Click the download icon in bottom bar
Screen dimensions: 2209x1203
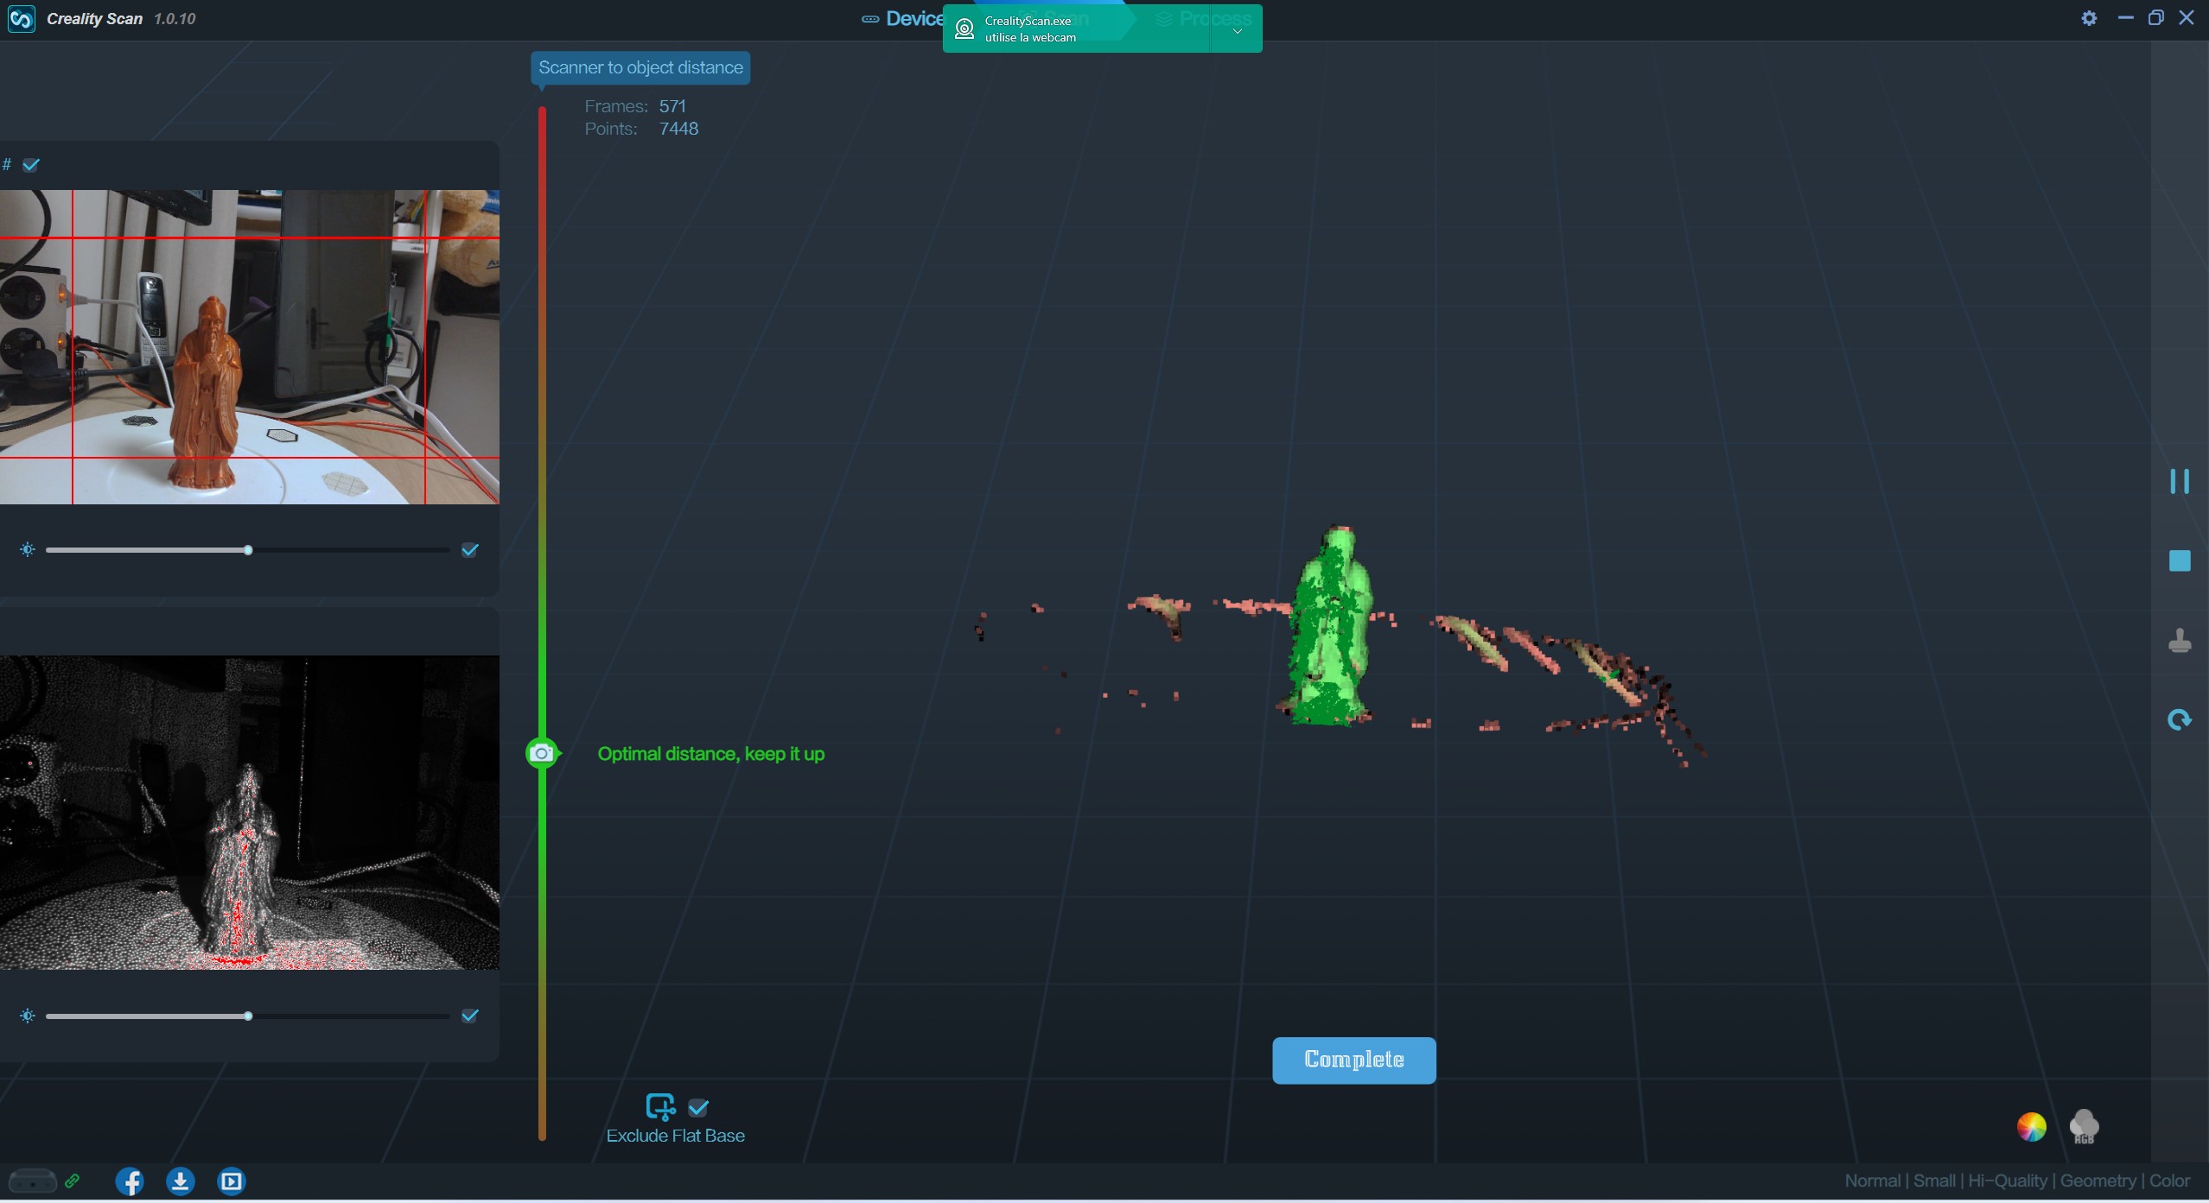click(x=180, y=1181)
